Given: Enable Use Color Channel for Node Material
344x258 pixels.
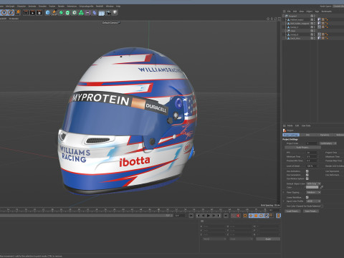Looking at the screenshot, I should (x=322, y=206).
